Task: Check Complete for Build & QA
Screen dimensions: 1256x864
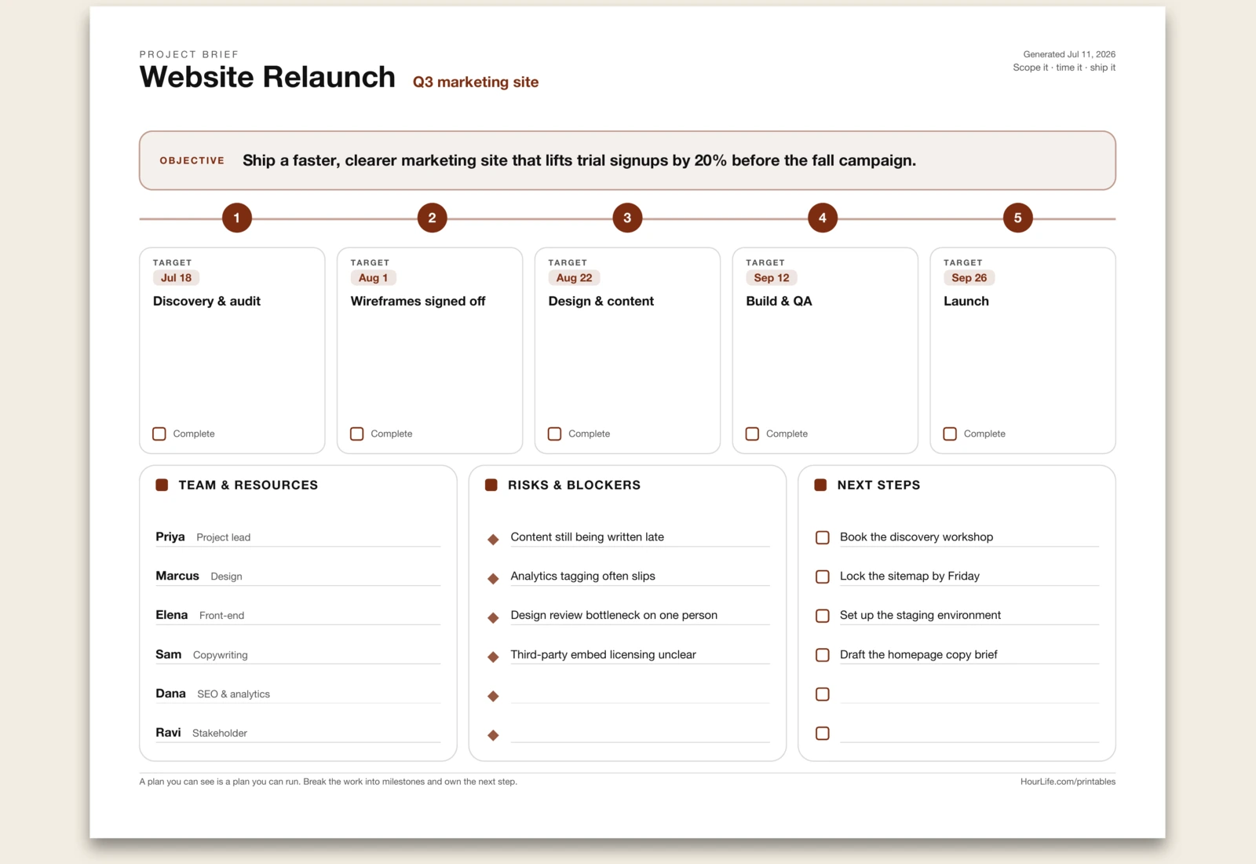Action: [x=753, y=434]
